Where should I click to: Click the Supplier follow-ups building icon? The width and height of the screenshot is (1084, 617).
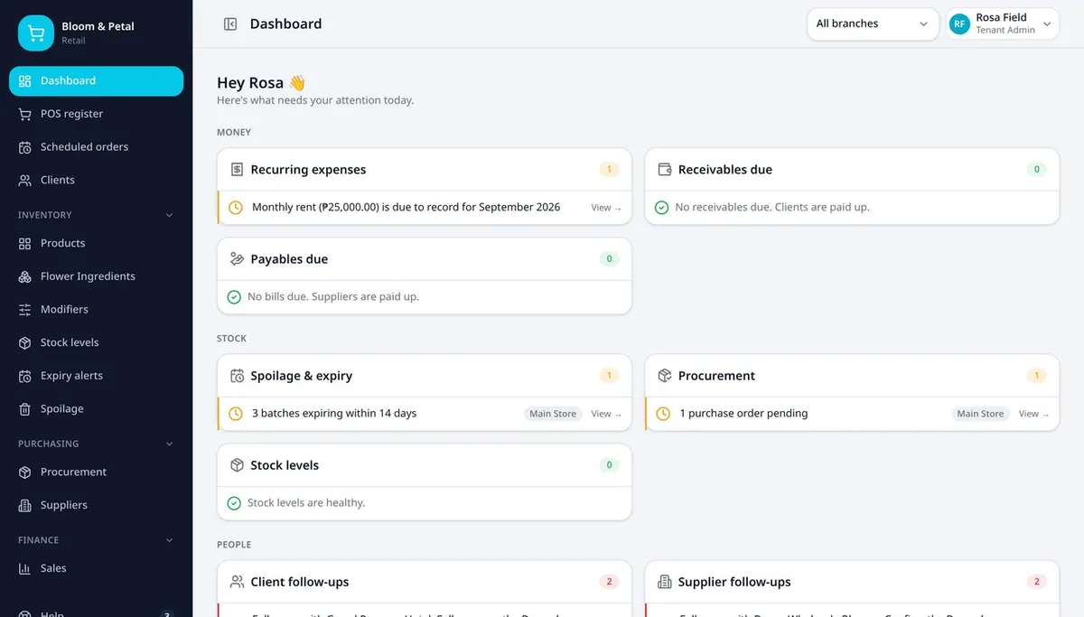click(665, 582)
